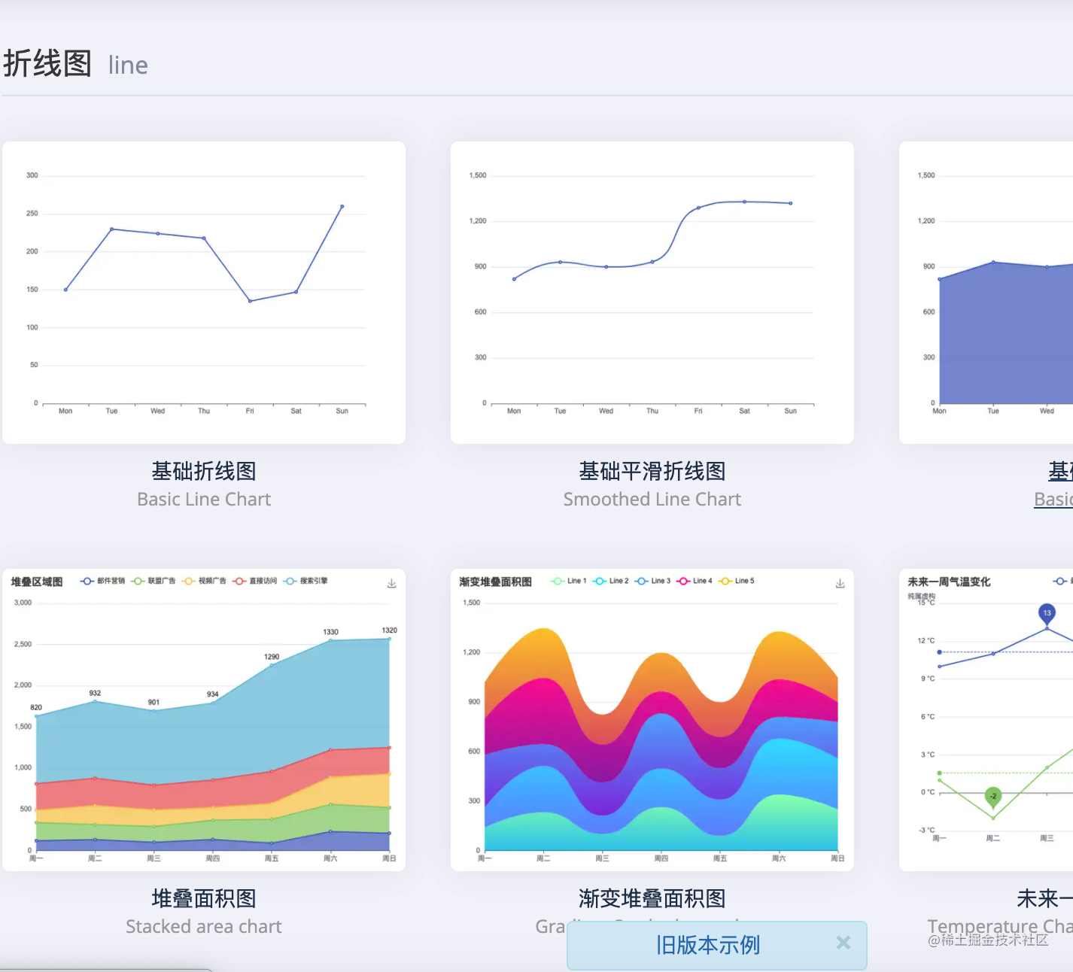Toggle the Line 1 legend item
This screenshot has height=972, width=1073.
point(569,581)
